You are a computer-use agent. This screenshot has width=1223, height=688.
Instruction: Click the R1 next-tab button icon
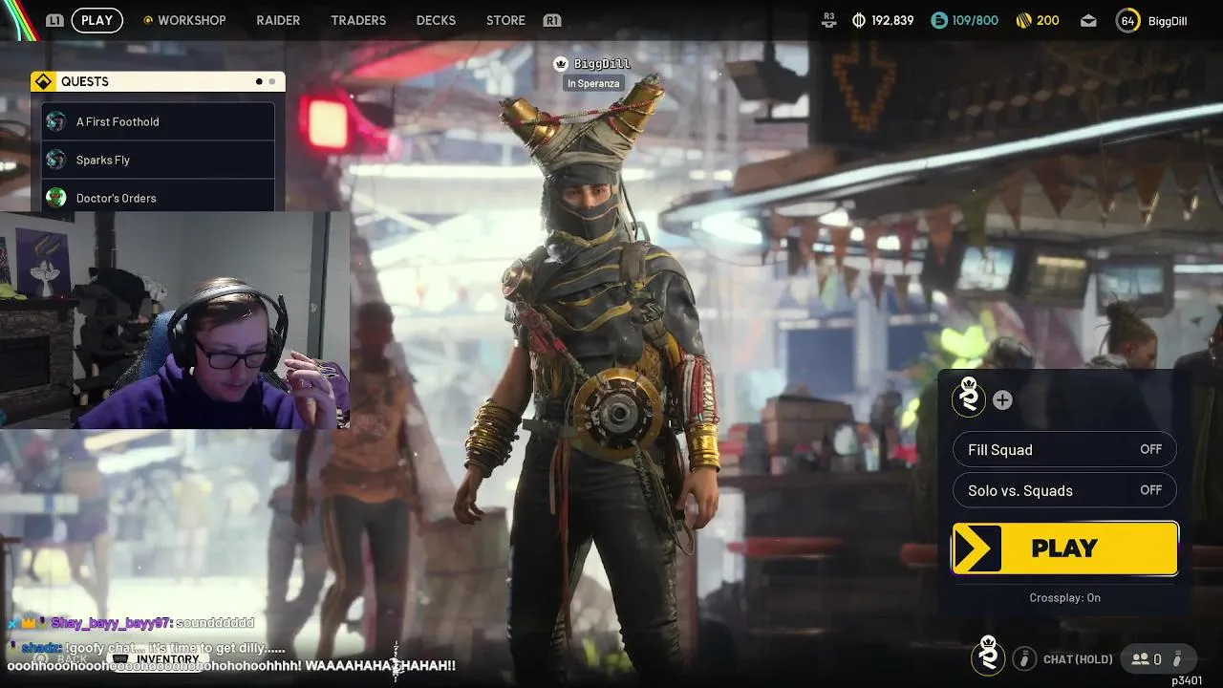pos(551,20)
